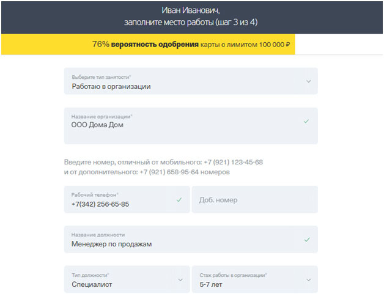The image size is (384, 302).
Task: Click the 'Иван Иванович' header name
Action: pyautogui.click(x=190, y=10)
